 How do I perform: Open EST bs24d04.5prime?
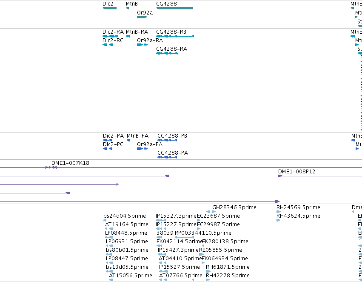pyautogui.click(x=125, y=216)
